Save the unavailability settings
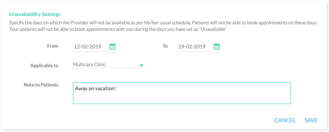Viewport: 329px width, 132px height. (x=311, y=120)
